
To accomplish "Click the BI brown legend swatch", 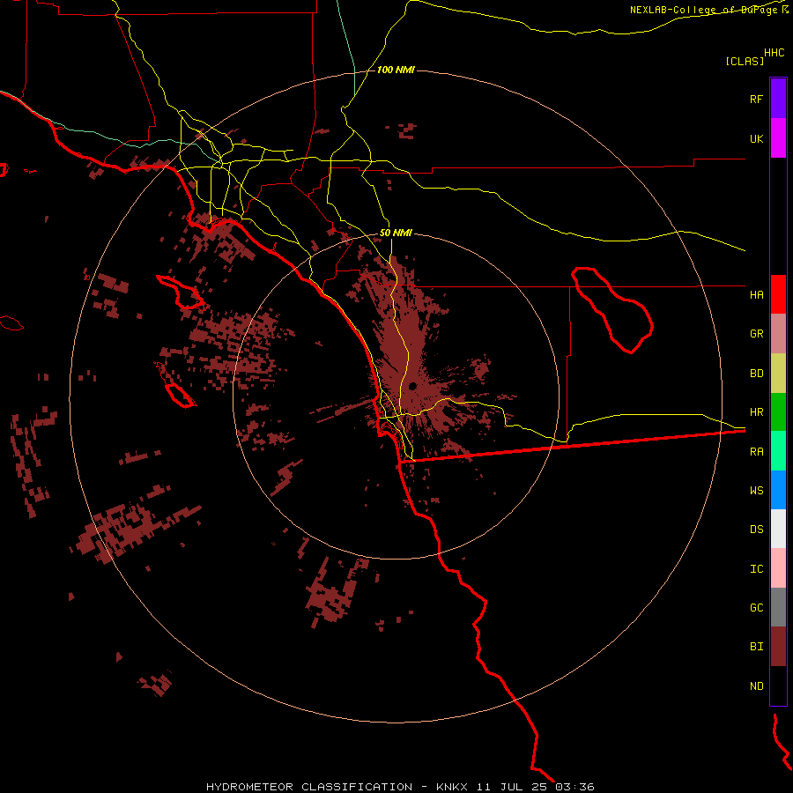I will tap(778, 647).
